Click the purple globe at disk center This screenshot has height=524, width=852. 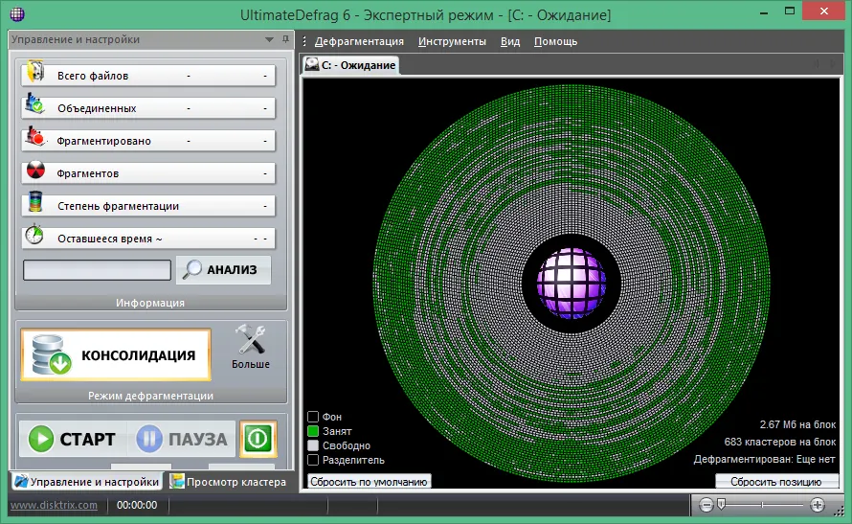pos(572,284)
